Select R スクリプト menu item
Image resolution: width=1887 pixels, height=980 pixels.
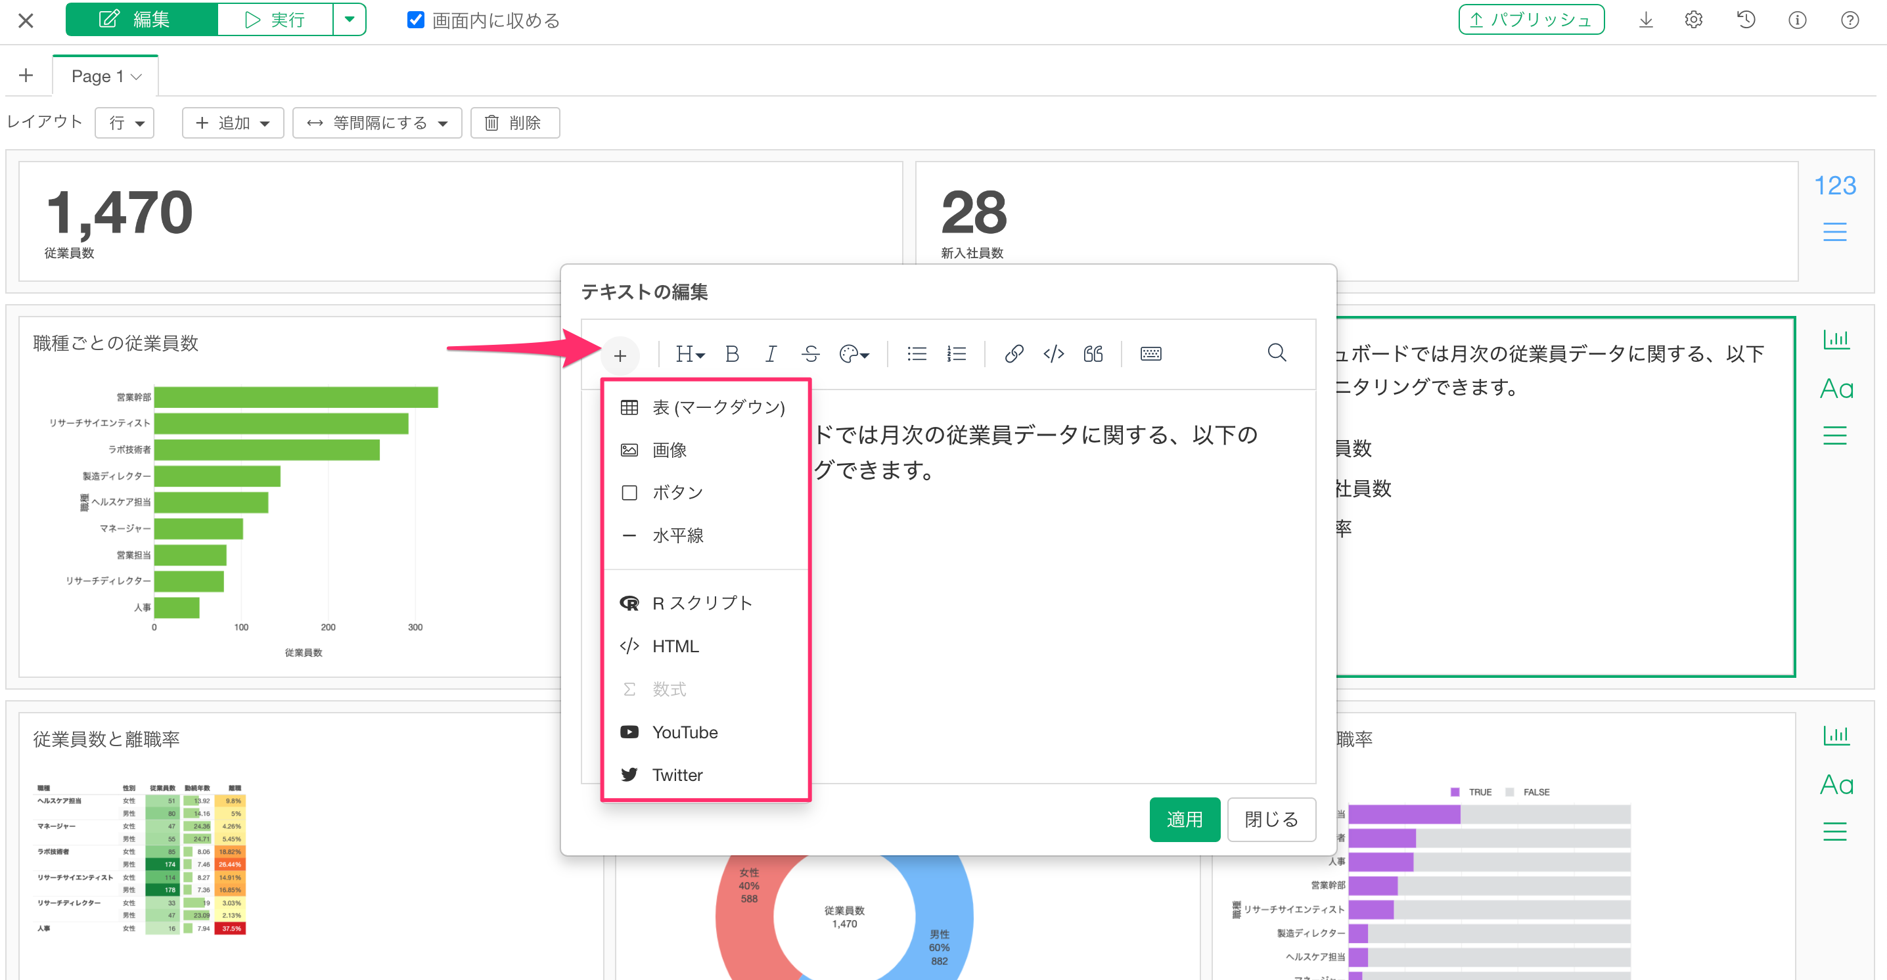[x=705, y=603]
